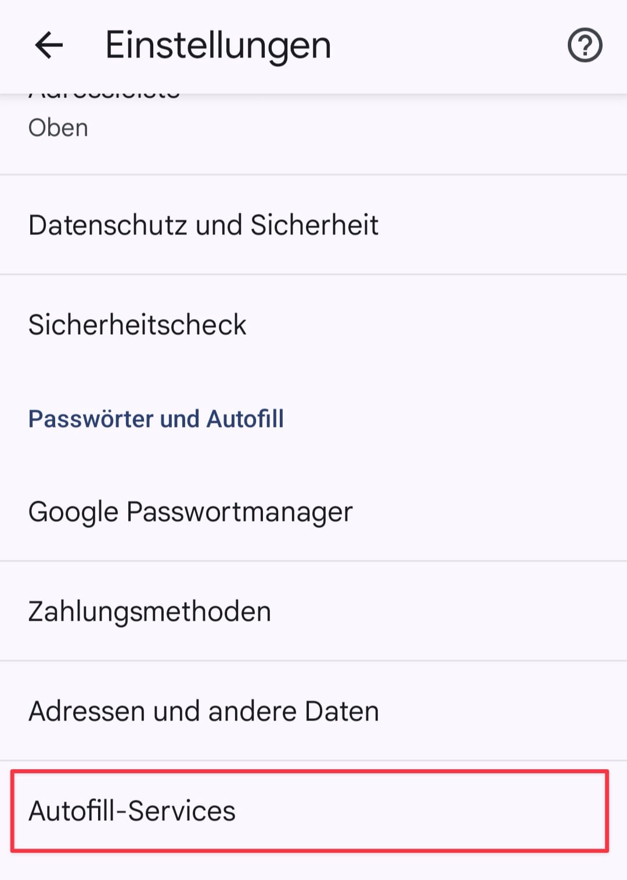Click the Sicherheitscheck label text
This screenshot has height=880, width=627.
[x=137, y=324]
